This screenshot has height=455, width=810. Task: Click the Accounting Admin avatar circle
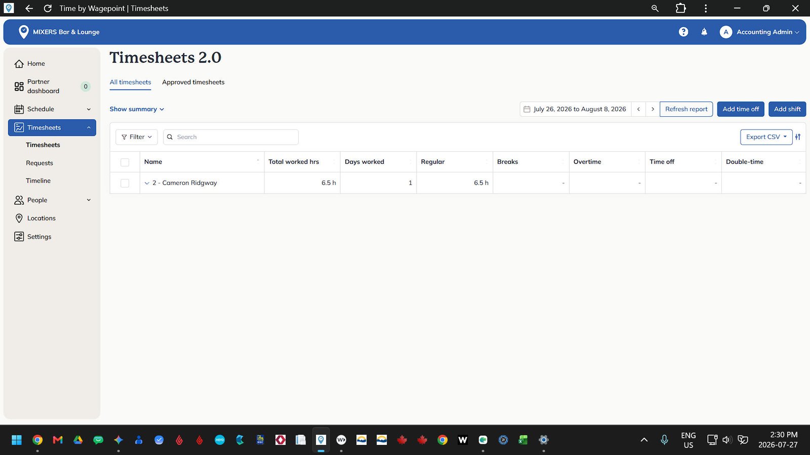tap(726, 32)
